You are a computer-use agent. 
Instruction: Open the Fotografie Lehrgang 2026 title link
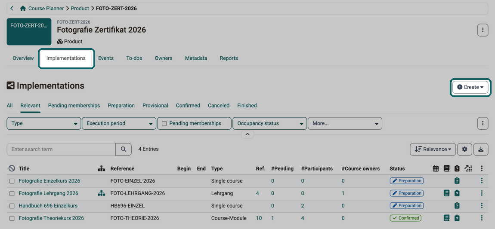click(x=48, y=193)
